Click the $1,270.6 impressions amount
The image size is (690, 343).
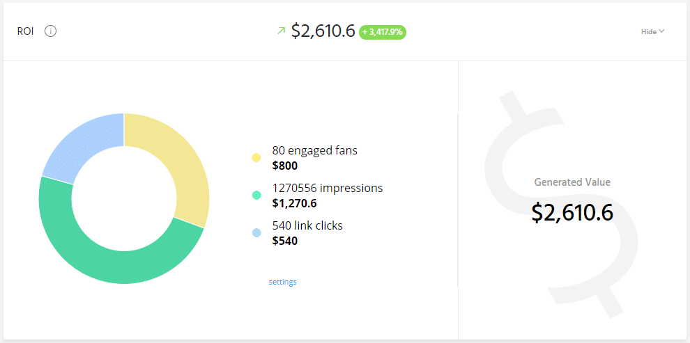294,203
